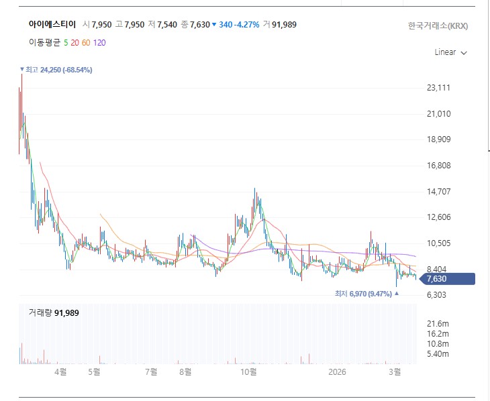The width and height of the screenshot is (490, 401).
Task: Click the 60-day moving average label
Action: [86, 43]
